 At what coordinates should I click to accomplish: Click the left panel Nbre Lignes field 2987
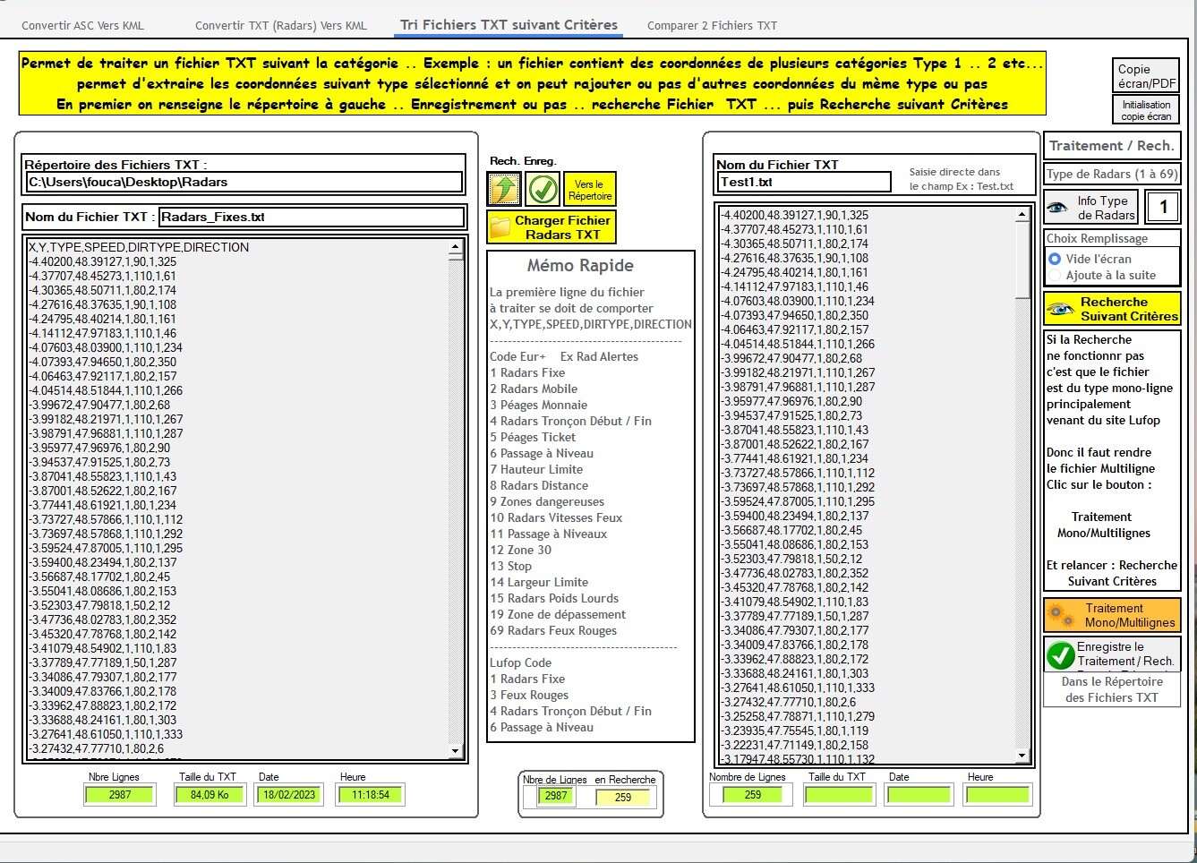(120, 795)
